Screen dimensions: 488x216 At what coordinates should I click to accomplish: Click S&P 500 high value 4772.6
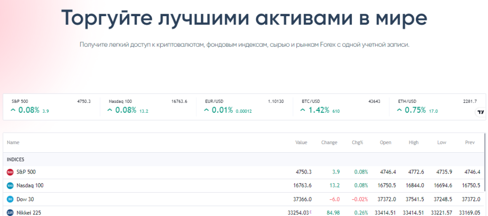(x=416, y=172)
